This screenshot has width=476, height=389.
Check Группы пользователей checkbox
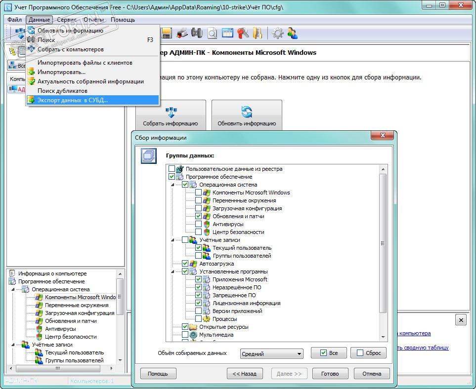coord(198,255)
